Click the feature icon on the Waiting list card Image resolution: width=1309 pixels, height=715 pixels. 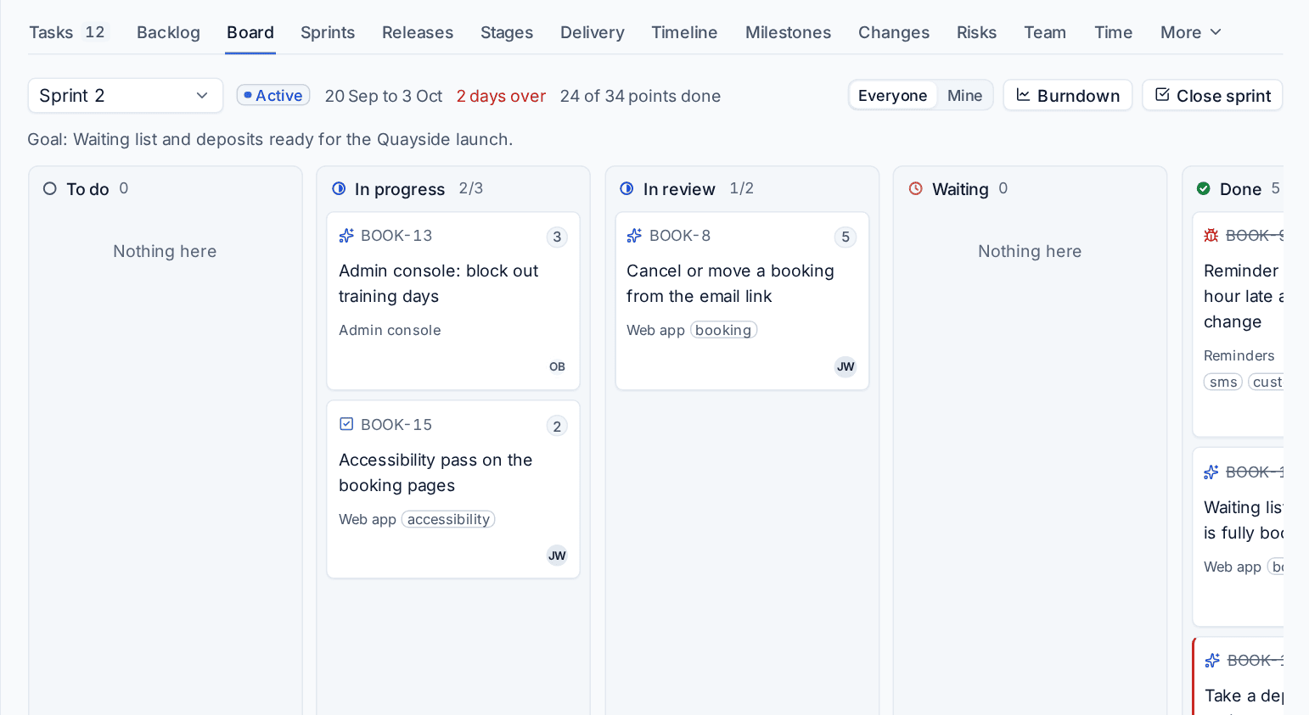(1211, 472)
